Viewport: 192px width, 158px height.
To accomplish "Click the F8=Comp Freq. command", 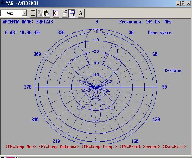I will click(x=99, y=147).
